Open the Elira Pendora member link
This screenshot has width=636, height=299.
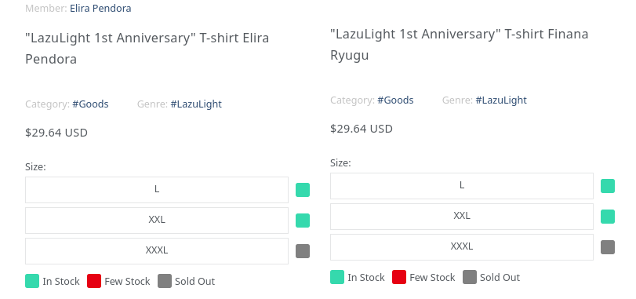click(100, 8)
